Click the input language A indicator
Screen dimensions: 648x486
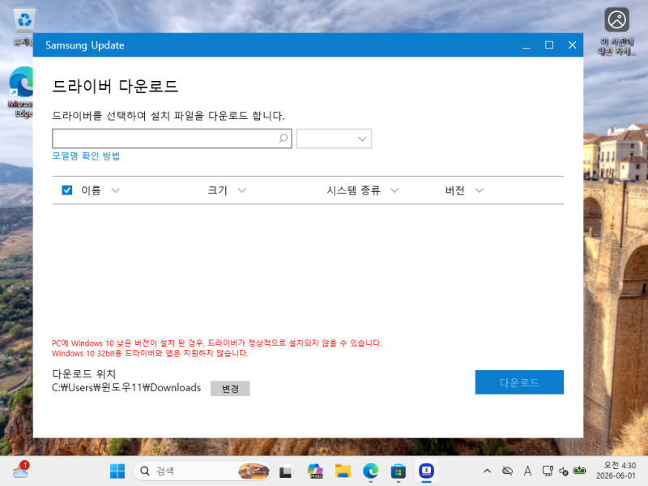(x=528, y=471)
